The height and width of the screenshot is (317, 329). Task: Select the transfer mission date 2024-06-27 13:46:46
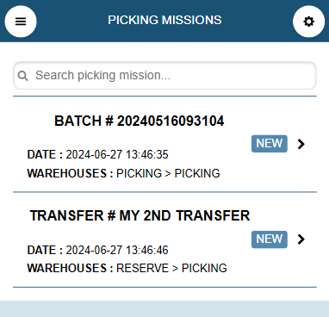pos(117,250)
